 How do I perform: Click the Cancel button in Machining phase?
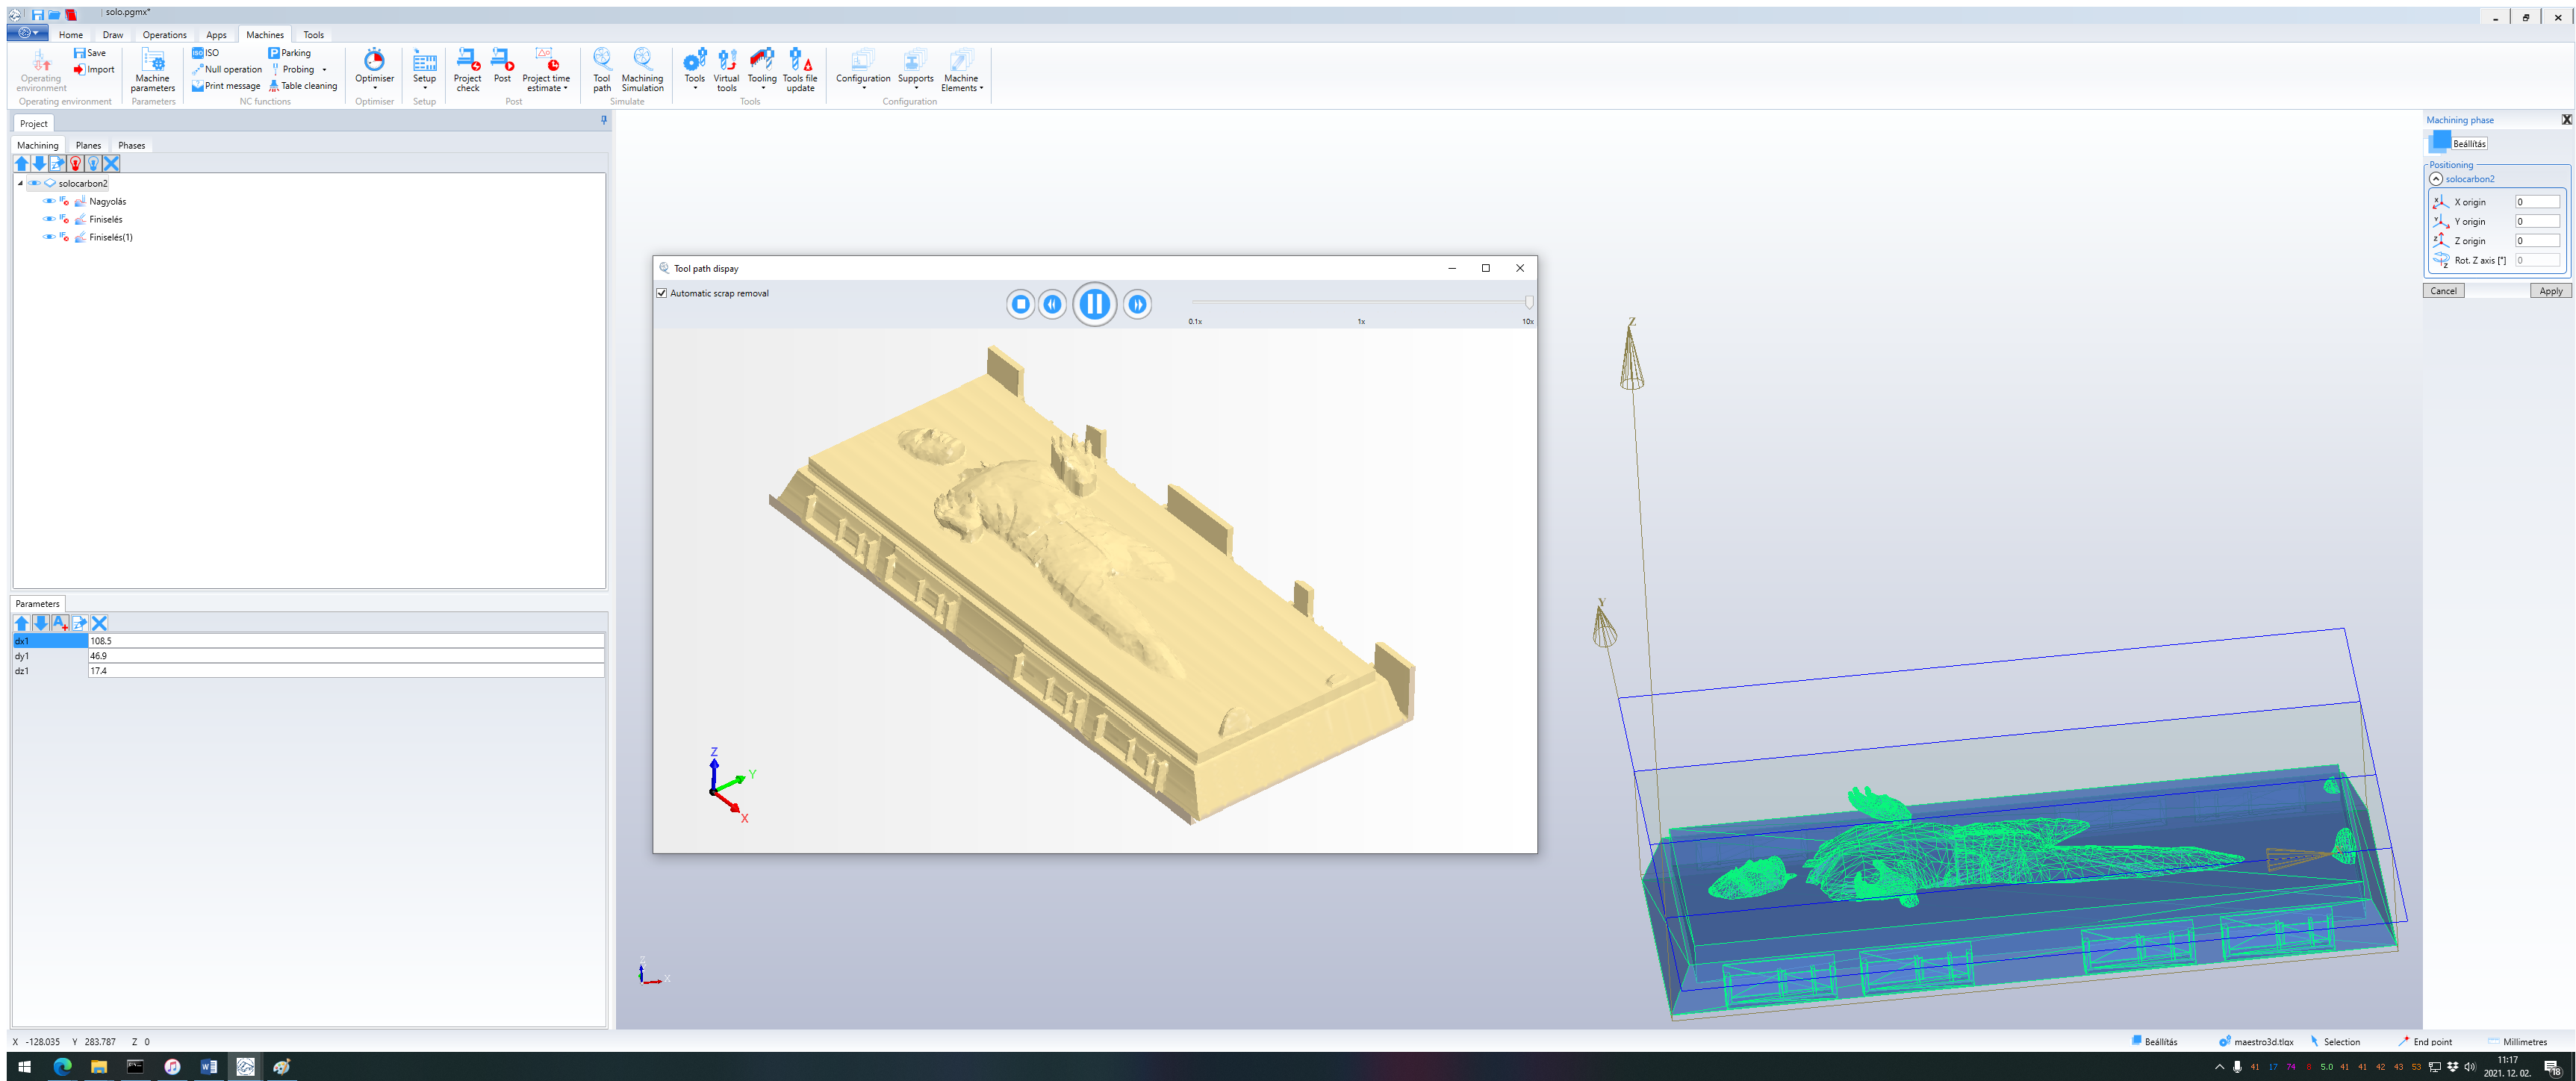pyautogui.click(x=2443, y=291)
